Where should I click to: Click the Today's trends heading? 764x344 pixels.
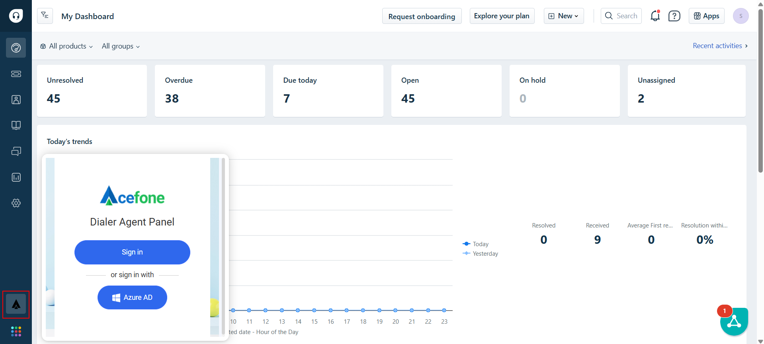point(69,142)
